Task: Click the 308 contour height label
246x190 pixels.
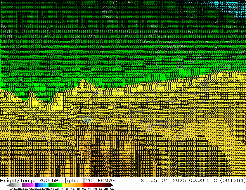Action: click(87, 121)
